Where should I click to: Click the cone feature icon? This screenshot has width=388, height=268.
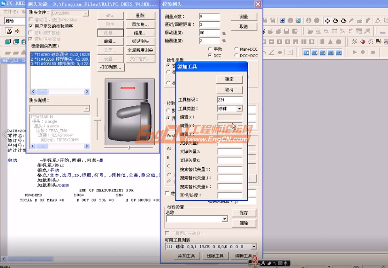click(x=330, y=42)
